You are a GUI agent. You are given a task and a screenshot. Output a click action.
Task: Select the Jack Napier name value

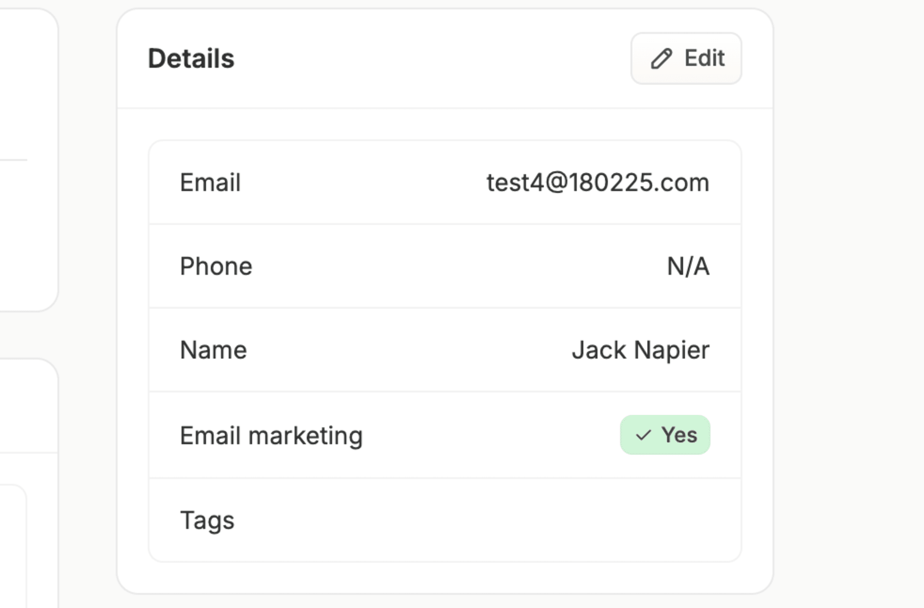pos(641,350)
